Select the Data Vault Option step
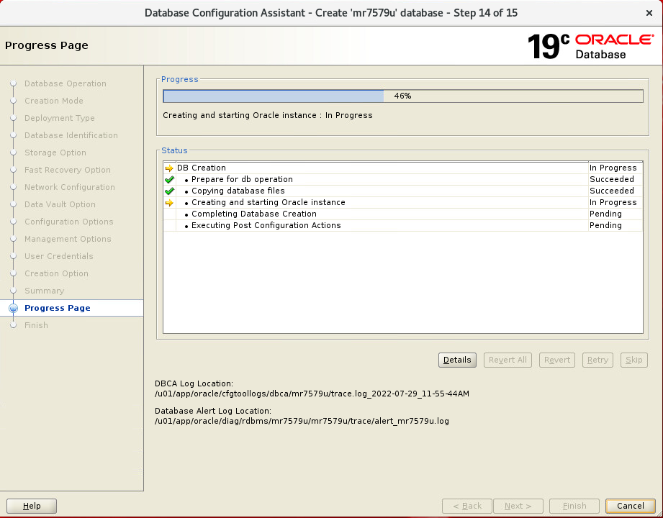Viewport: 663px width, 518px height. pos(60,204)
